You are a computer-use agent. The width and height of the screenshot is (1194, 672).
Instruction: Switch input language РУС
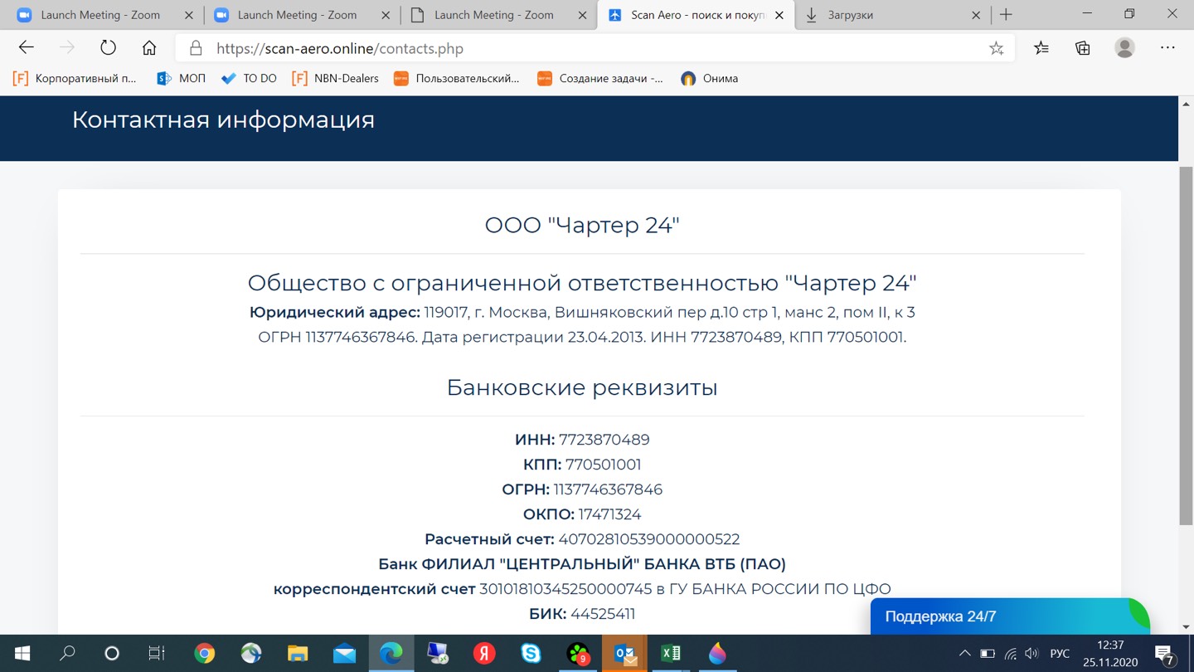point(1060,654)
